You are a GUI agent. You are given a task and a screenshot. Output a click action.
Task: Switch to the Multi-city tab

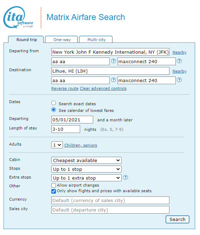pyautogui.click(x=96, y=40)
